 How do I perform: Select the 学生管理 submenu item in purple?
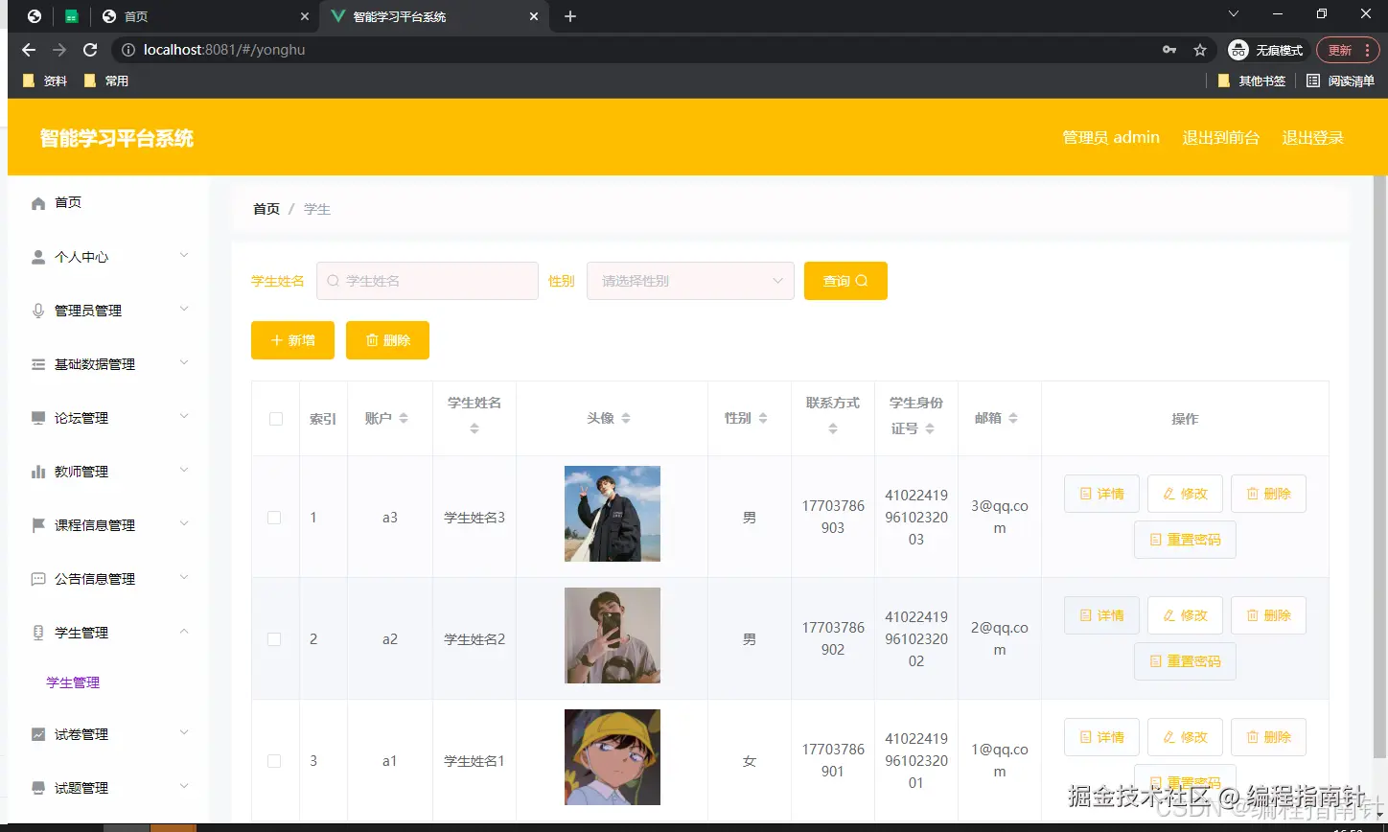click(x=73, y=682)
